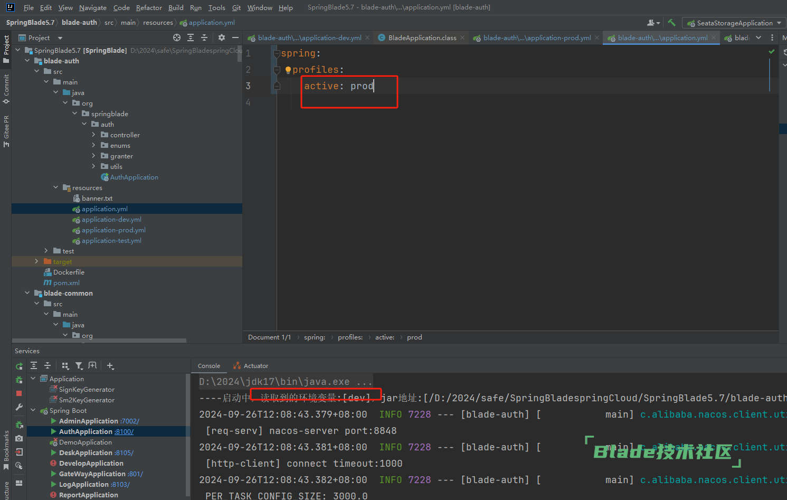Open the wrench run configuration settings icon
This screenshot has width=787, height=500.
(19, 407)
